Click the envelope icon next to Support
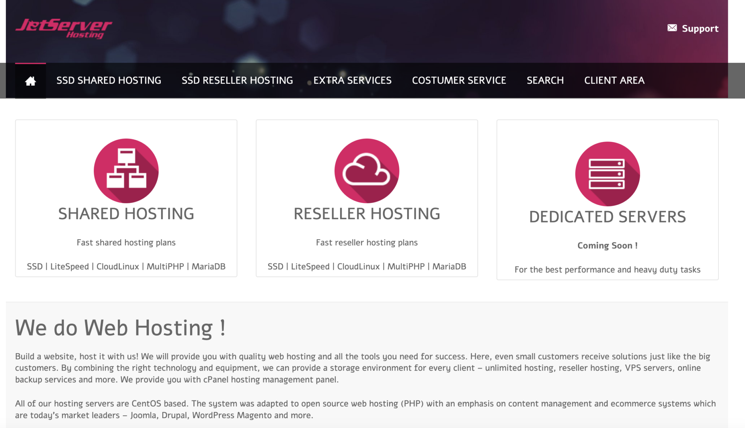The image size is (745, 428). [672, 27]
